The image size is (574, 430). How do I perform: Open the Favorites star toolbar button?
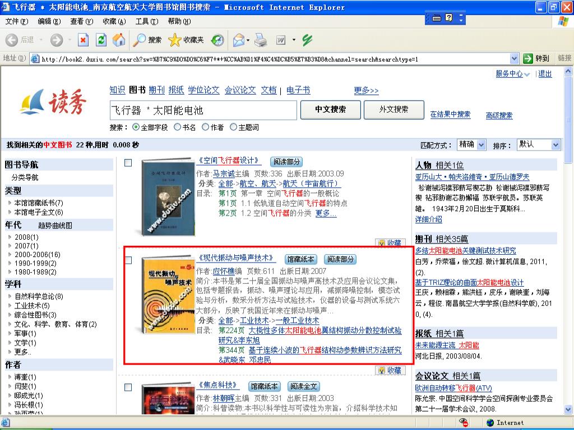click(186, 40)
